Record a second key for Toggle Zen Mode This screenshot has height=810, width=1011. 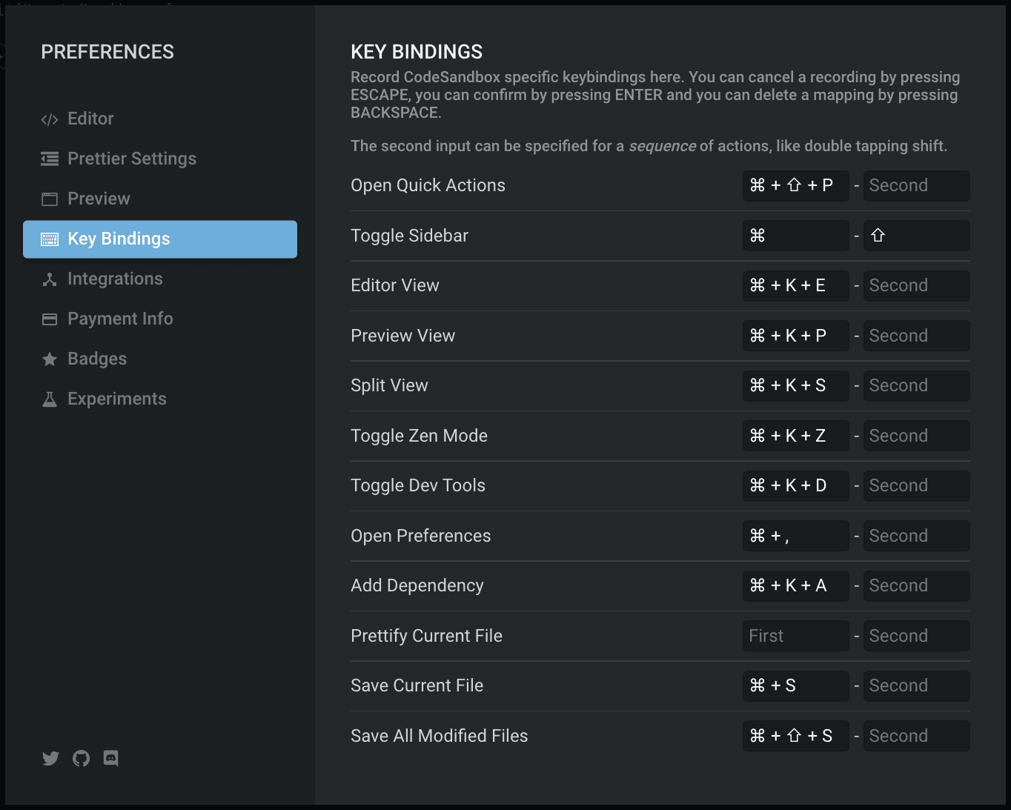[917, 435]
